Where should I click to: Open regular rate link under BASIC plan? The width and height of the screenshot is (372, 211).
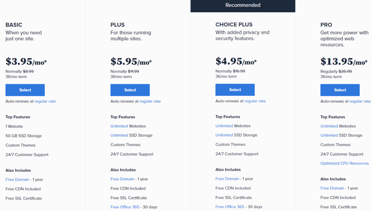click(x=45, y=101)
